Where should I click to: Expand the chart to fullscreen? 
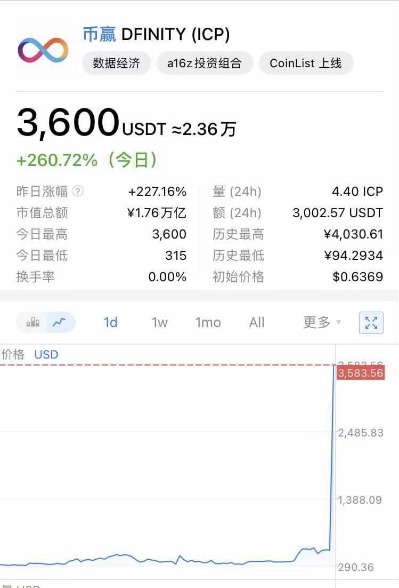tap(371, 322)
